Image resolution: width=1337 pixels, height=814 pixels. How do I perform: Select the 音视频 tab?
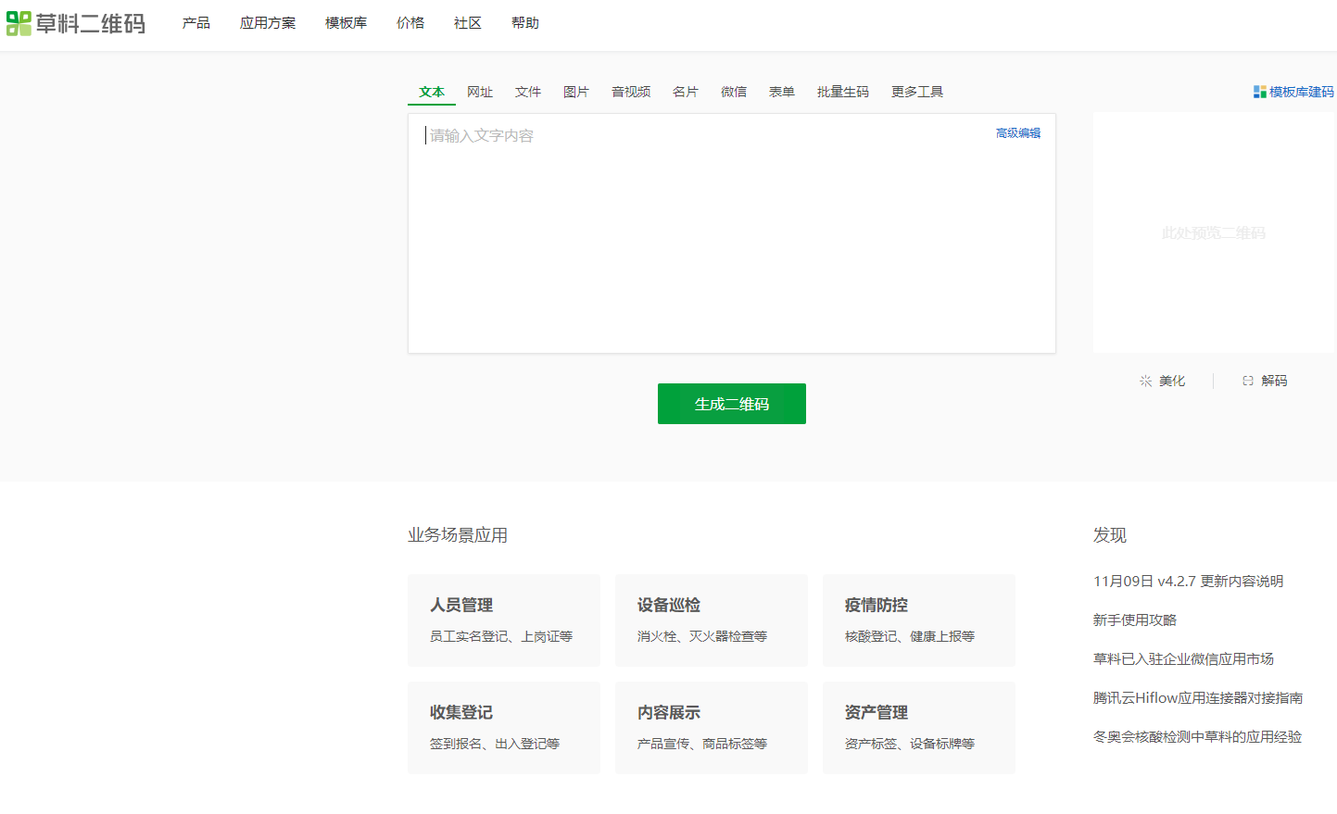pyautogui.click(x=630, y=92)
